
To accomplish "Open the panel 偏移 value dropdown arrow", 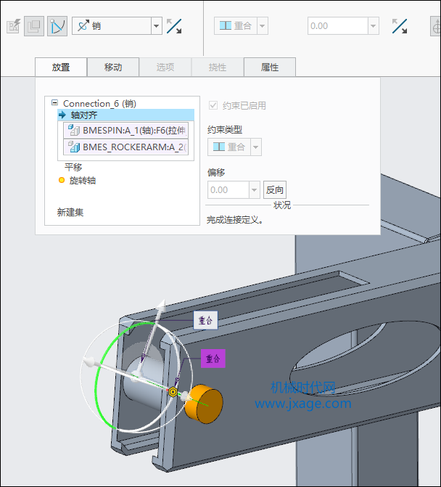I will point(254,189).
